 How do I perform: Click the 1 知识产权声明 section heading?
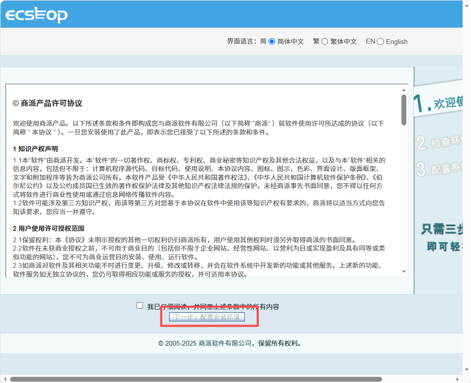click(x=36, y=149)
